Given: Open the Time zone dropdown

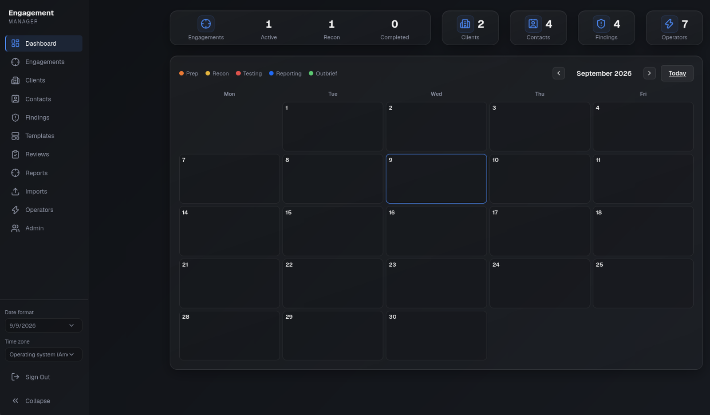Looking at the screenshot, I should pyautogui.click(x=43, y=355).
